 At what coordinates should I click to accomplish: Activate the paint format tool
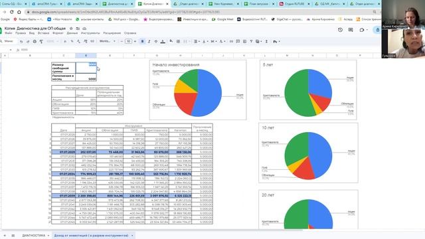point(41,41)
